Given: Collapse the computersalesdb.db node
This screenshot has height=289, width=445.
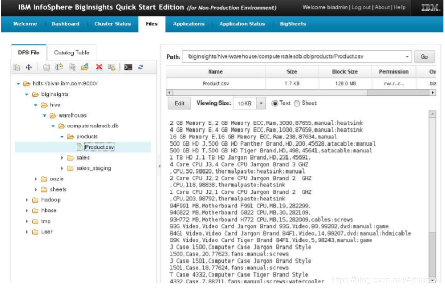Looking at the screenshot, I should (53, 126).
